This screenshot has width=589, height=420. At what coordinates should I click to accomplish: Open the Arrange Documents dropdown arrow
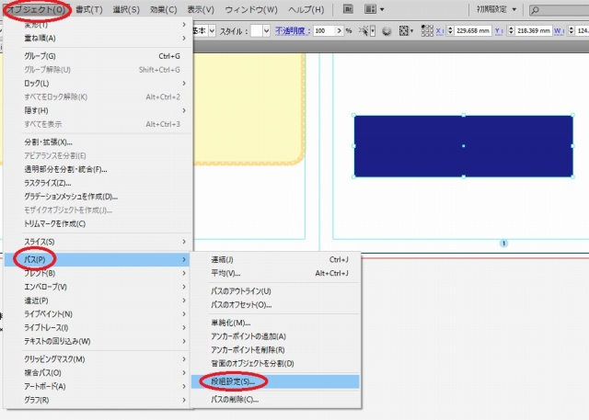382,9
